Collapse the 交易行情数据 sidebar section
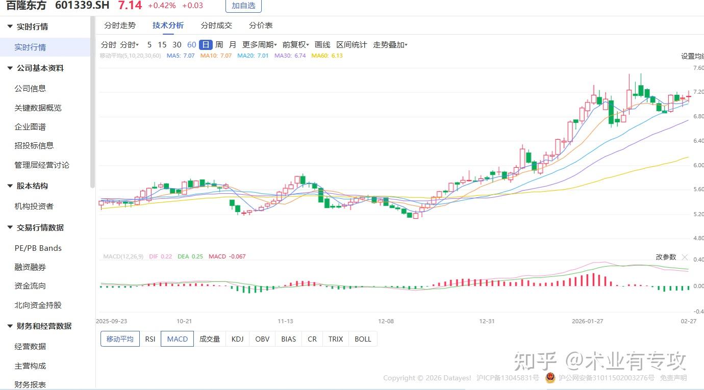This screenshot has height=390, width=704. click(x=10, y=227)
